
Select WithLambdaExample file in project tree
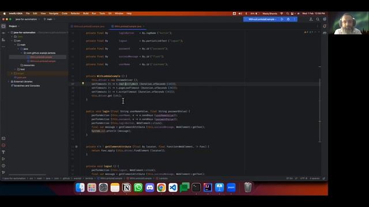click(40, 57)
